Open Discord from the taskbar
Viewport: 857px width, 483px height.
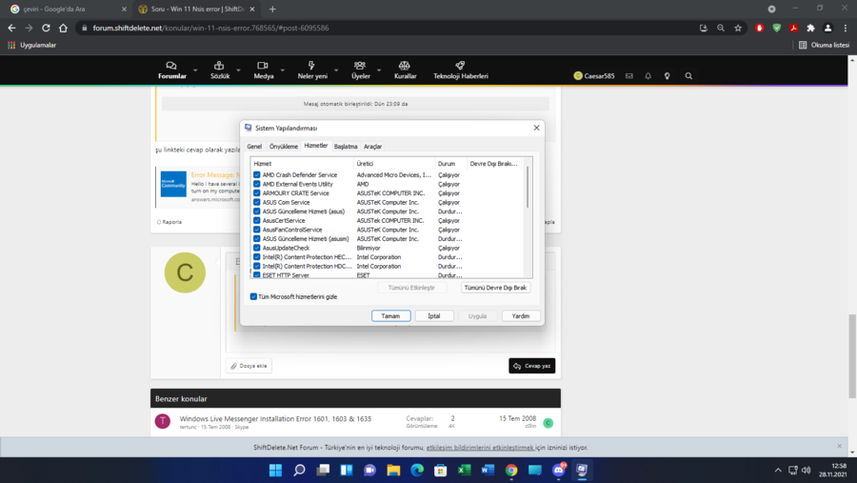[559, 471]
